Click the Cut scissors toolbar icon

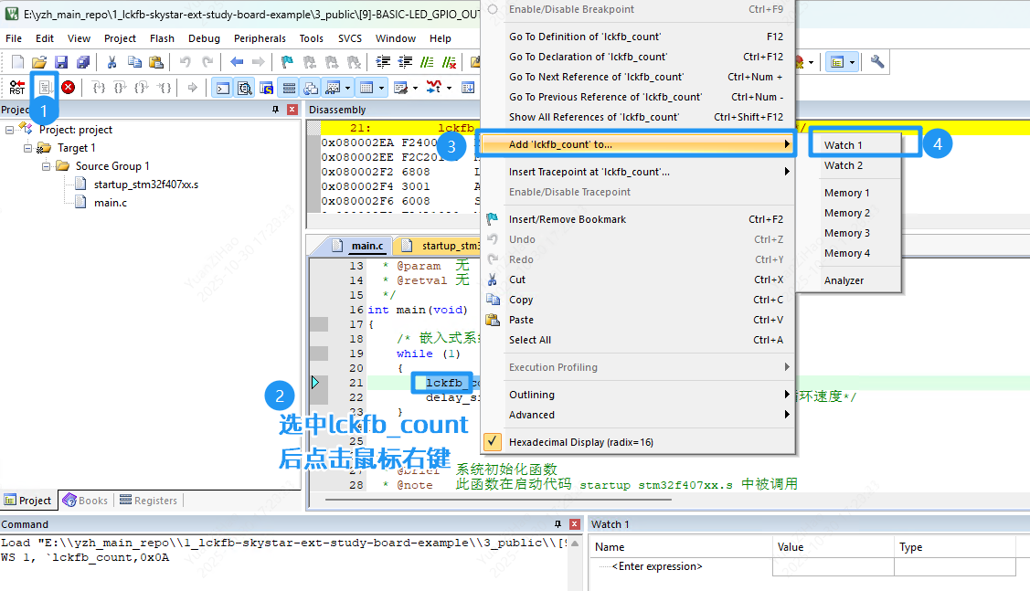point(111,62)
